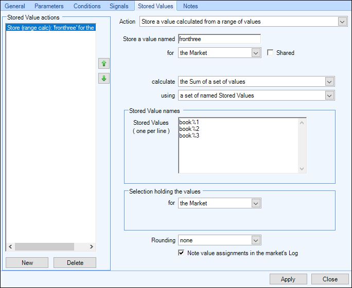Select the Stored Values tab

point(155,6)
